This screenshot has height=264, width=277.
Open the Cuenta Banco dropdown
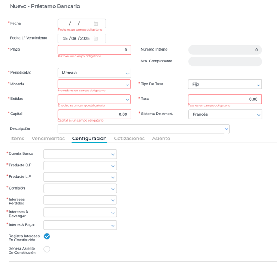tap(80, 154)
